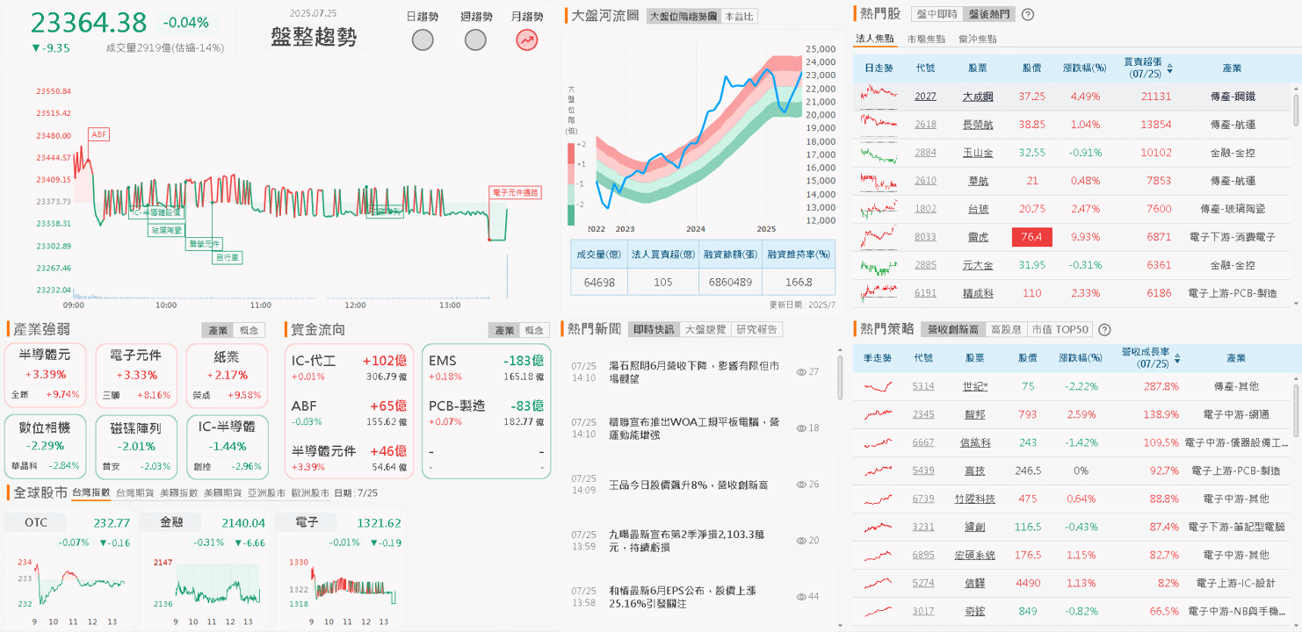
Task: Open stock code 5314 link
Action: pyautogui.click(x=923, y=386)
